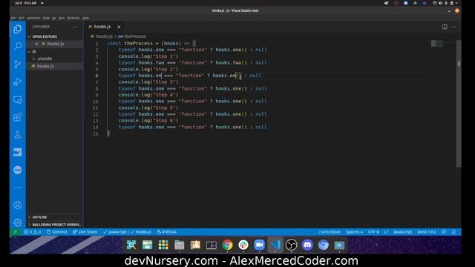Click theProcess in the breadcrumb
Image resolution: width=475 pixels, height=267 pixels.
[x=135, y=36]
